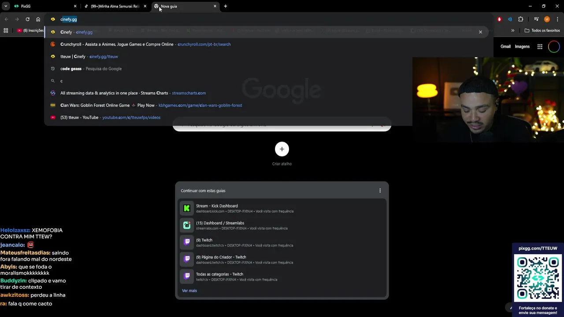Image resolution: width=564 pixels, height=317 pixels.
Task: Click the Buddyzin chat message
Action: tap(33, 284)
